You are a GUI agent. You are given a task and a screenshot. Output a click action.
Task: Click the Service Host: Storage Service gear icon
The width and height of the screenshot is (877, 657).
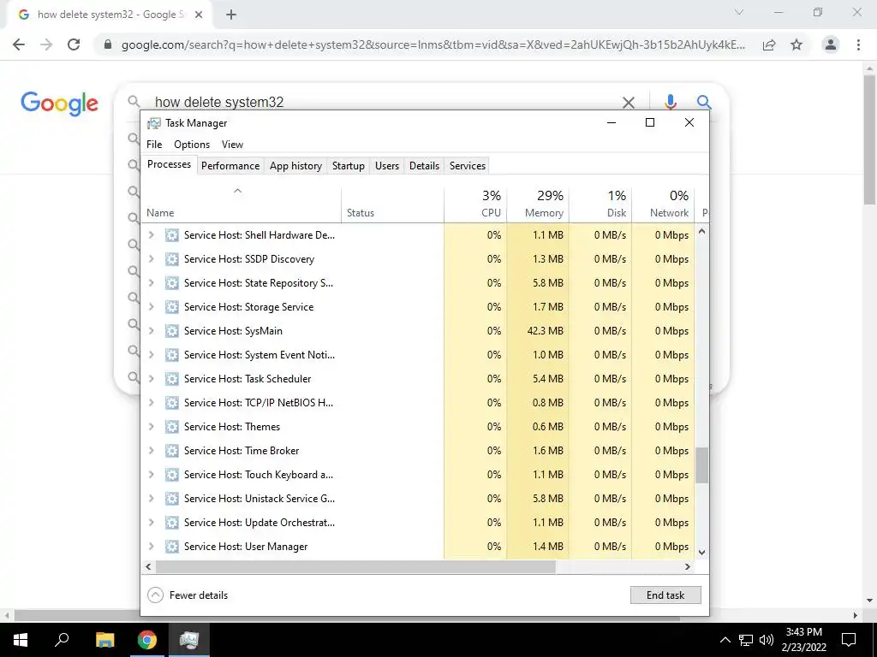171,307
